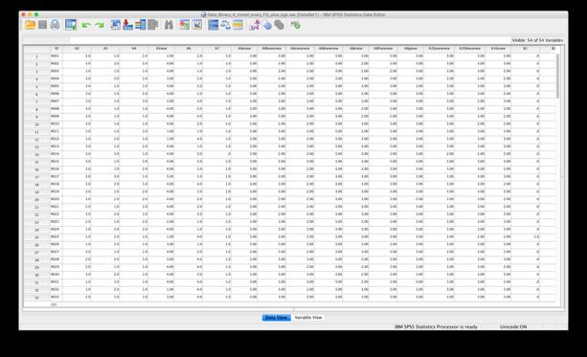Switch to the Variable View tab

coord(308,318)
